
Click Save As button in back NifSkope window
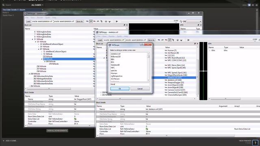pyautogui.click(x=80, y=21)
